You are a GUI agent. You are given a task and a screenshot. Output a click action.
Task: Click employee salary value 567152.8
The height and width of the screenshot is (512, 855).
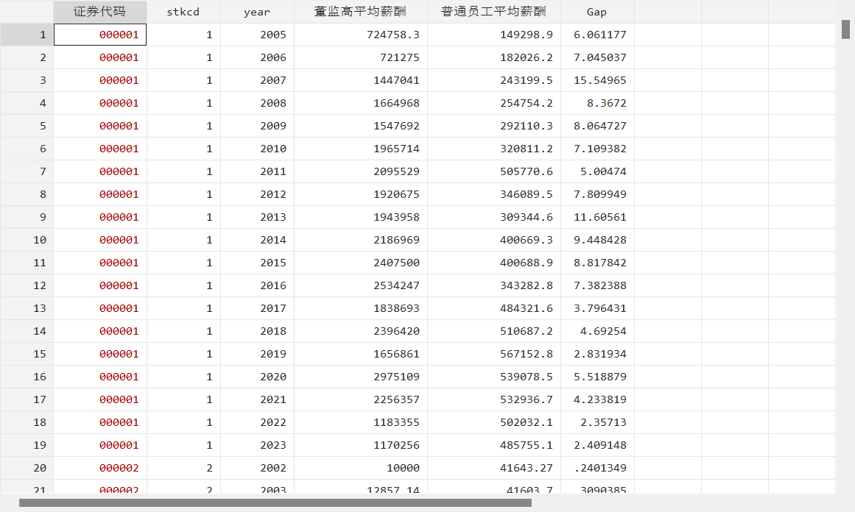tap(493, 354)
